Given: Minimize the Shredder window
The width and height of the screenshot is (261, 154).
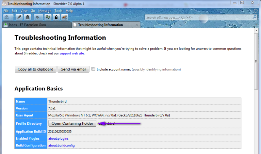Looking at the screenshot, I should pos(235,3).
